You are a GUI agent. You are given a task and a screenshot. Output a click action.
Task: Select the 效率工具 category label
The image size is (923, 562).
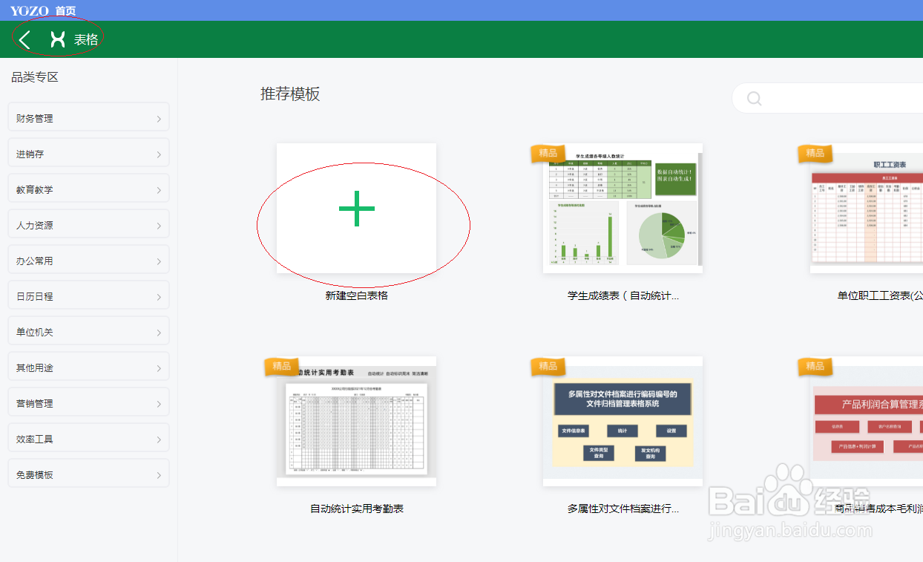pos(35,439)
